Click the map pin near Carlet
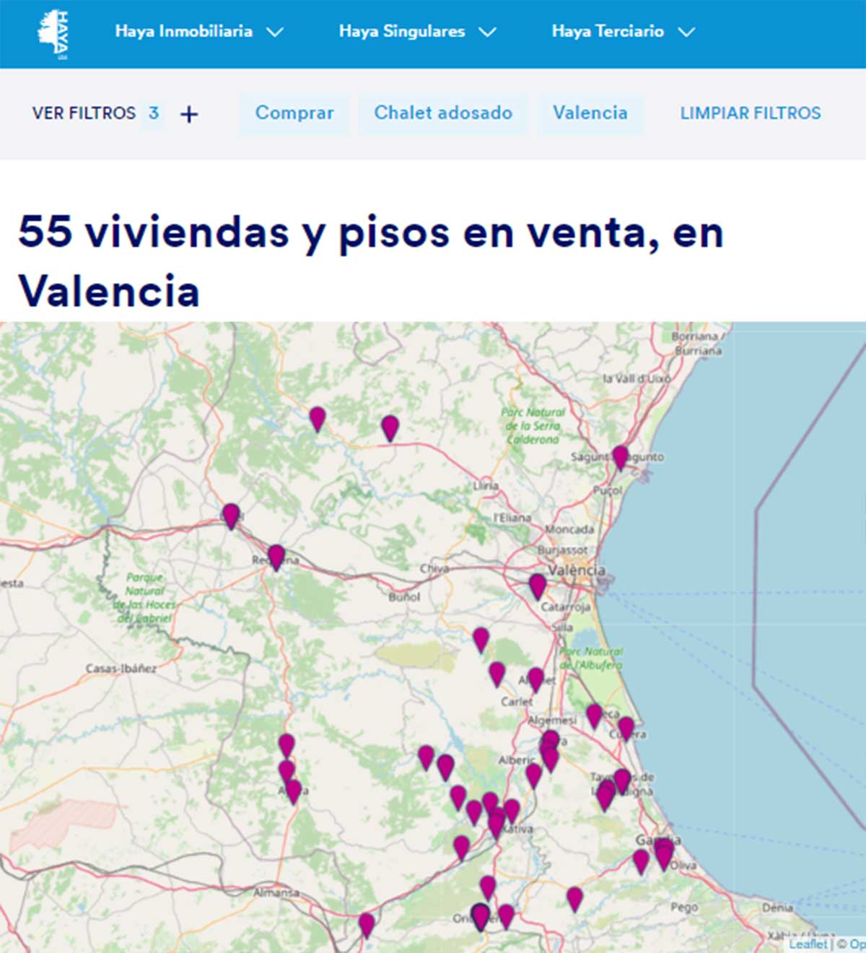866x953 pixels. point(497,673)
